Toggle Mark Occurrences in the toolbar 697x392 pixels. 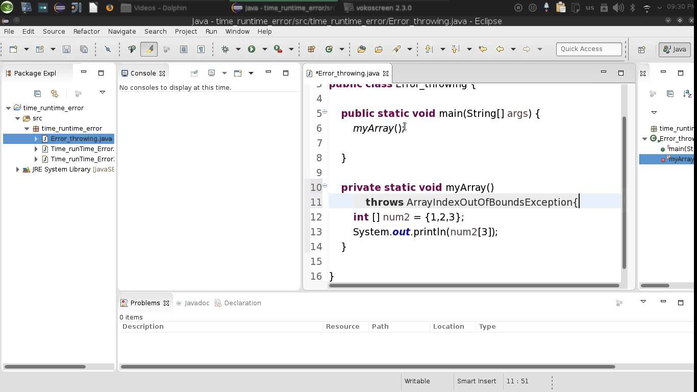[148, 49]
